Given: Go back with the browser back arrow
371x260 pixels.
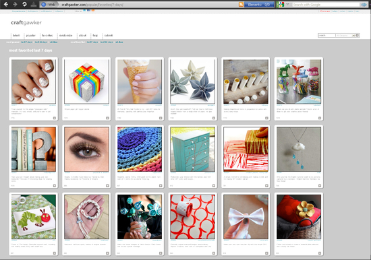Looking at the screenshot, I should 6,4.
